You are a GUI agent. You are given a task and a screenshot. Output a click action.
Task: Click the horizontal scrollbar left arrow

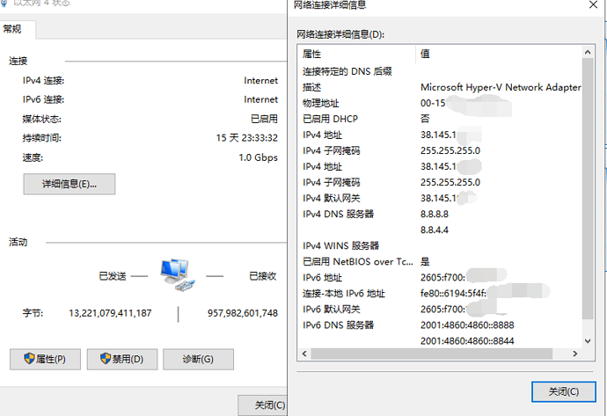(x=305, y=353)
